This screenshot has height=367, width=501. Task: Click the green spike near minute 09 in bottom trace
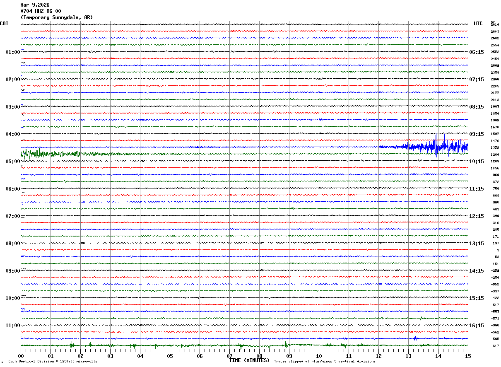point(286,345)
